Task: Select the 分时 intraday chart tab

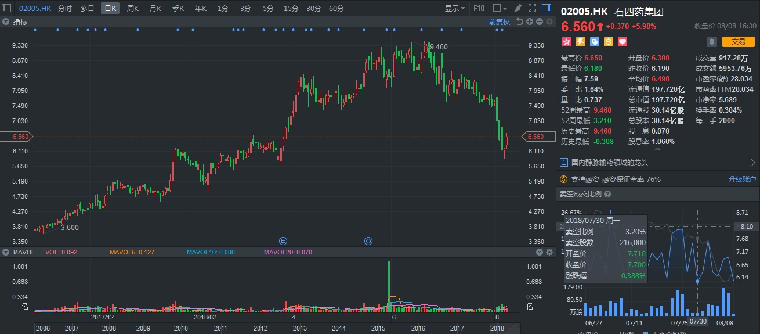Action: tap(65, 8)
